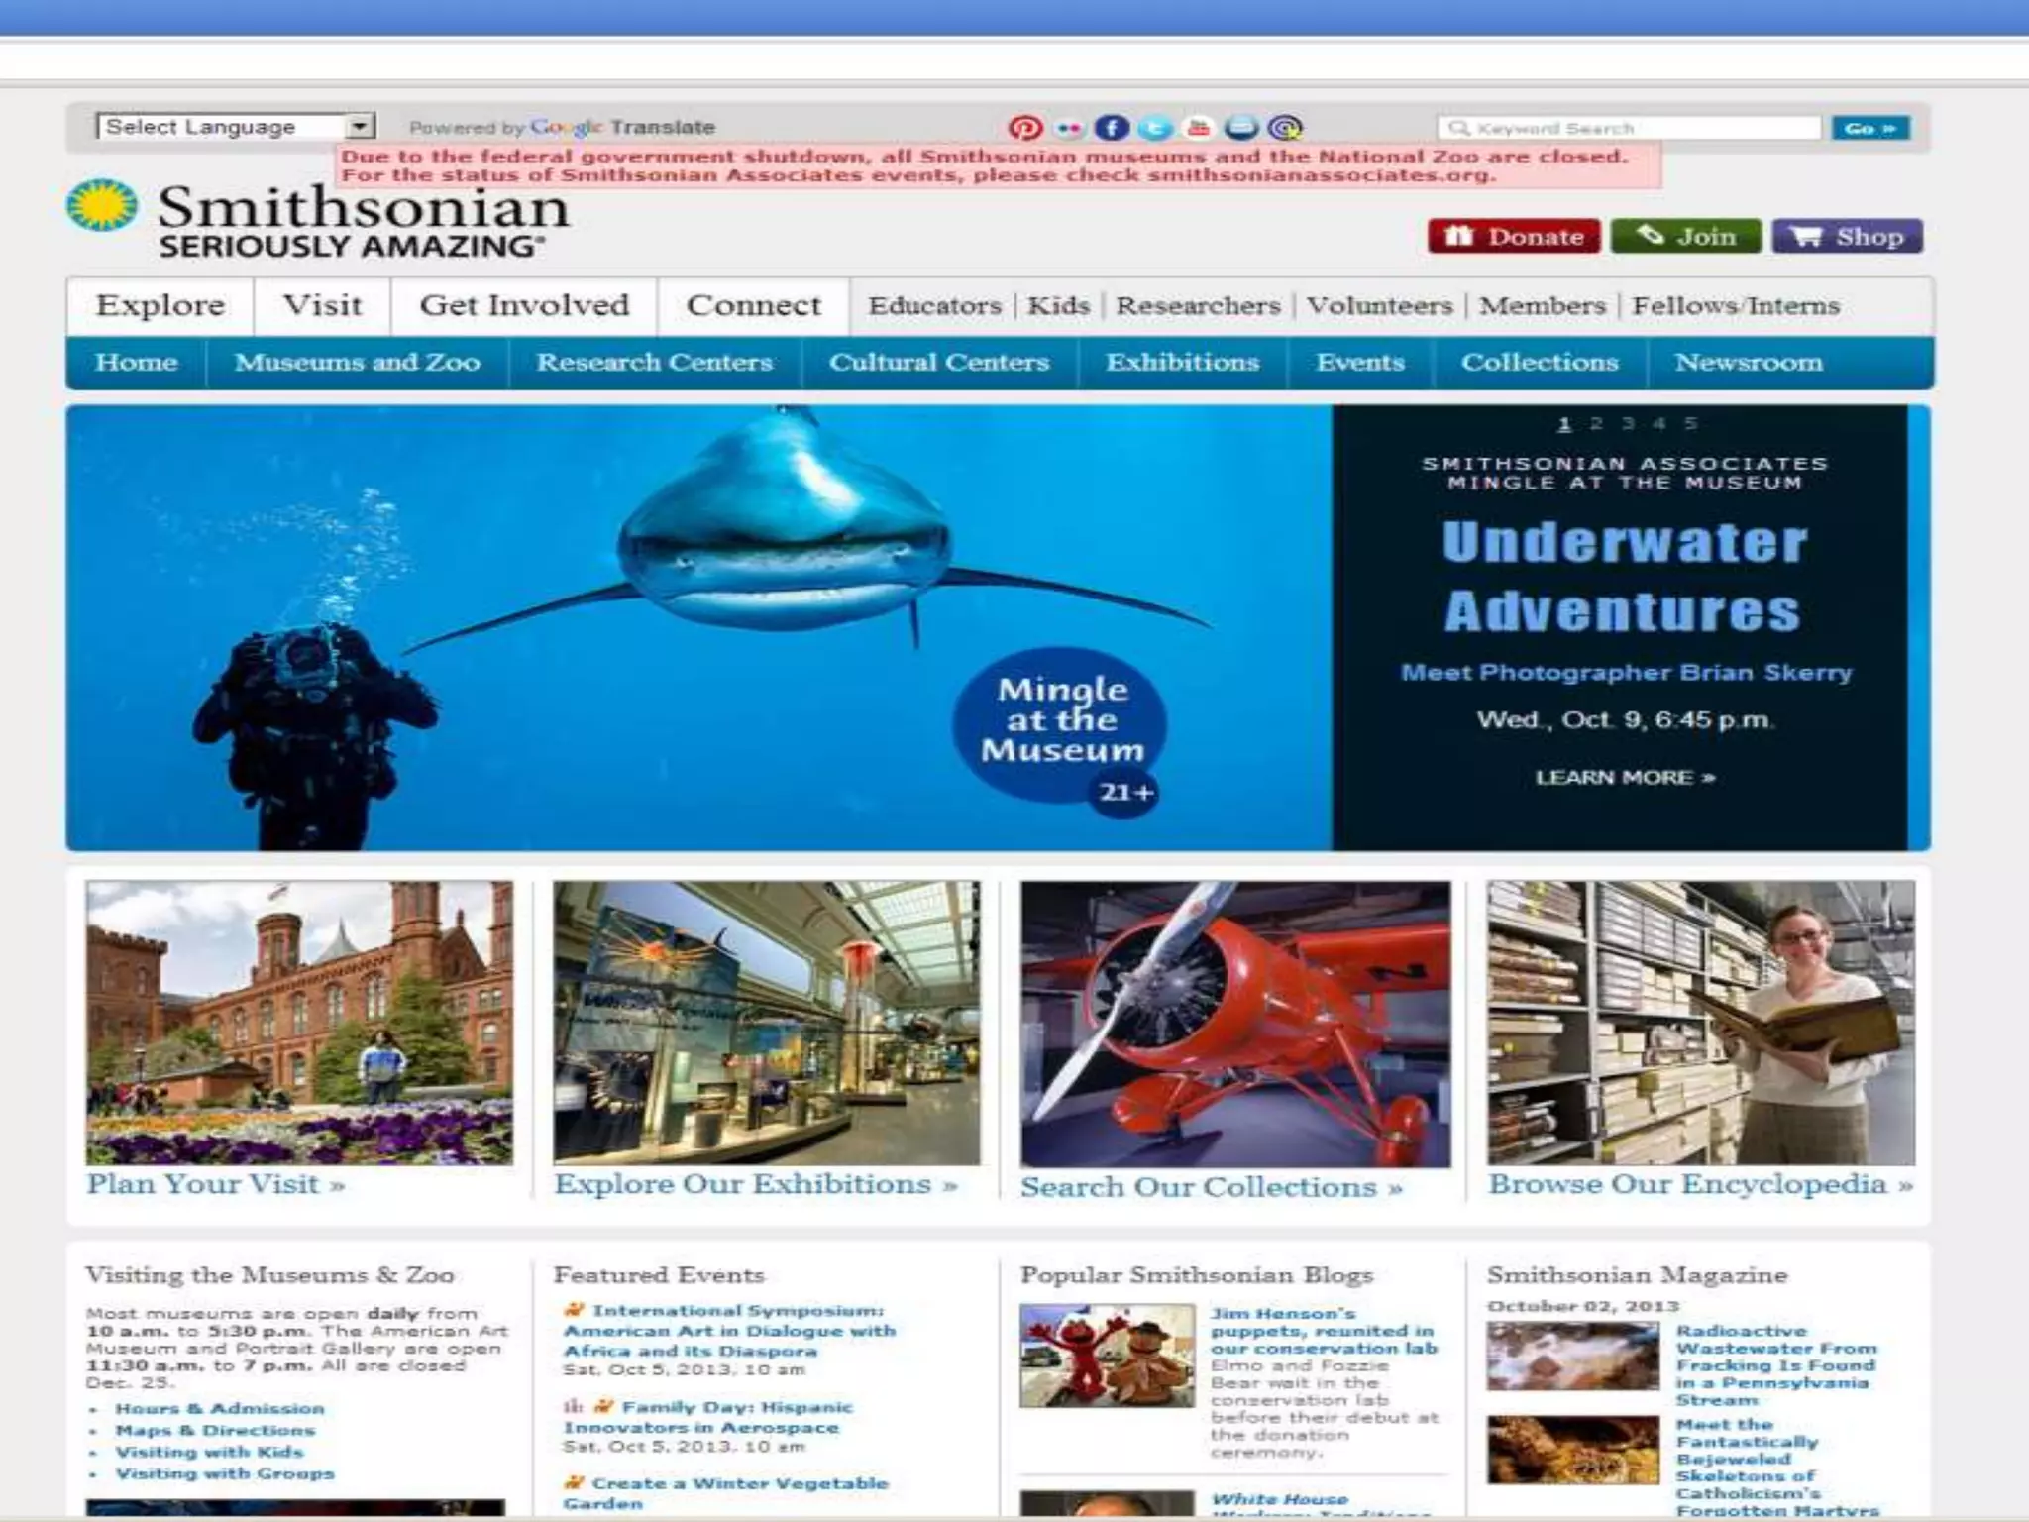2029x1522 pixels.
Task: Open the YouTube channel icon
Action: coord(1199,128)
